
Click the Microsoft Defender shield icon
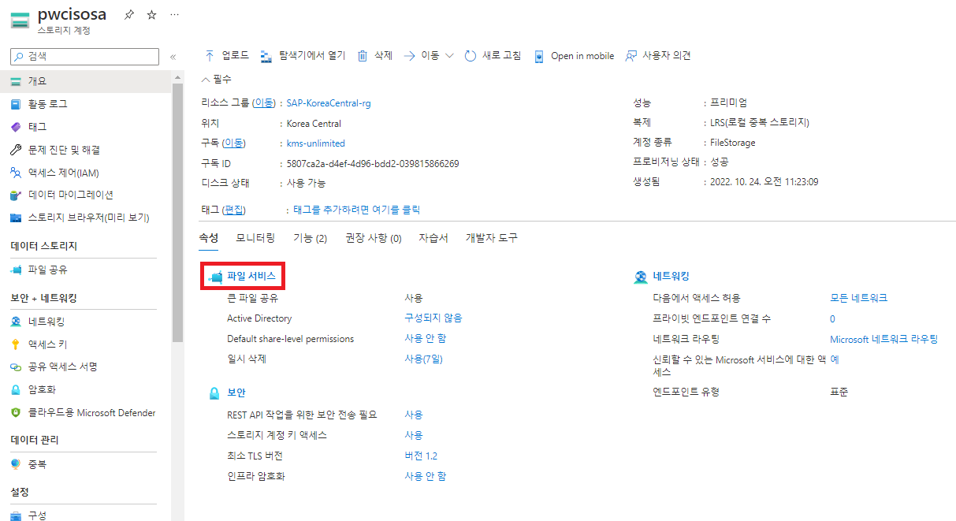(16, 412)
